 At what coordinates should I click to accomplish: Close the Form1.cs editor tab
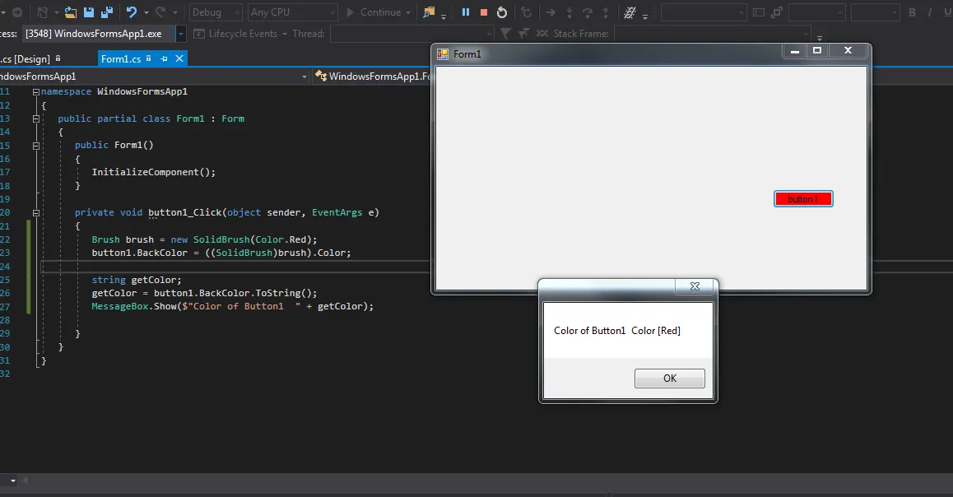click(179, 58)
